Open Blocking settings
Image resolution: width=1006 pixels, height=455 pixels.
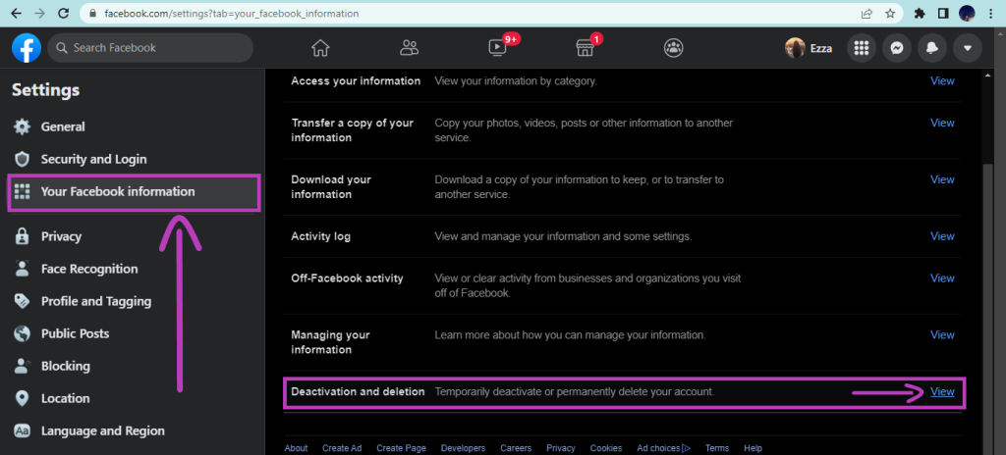134,366
